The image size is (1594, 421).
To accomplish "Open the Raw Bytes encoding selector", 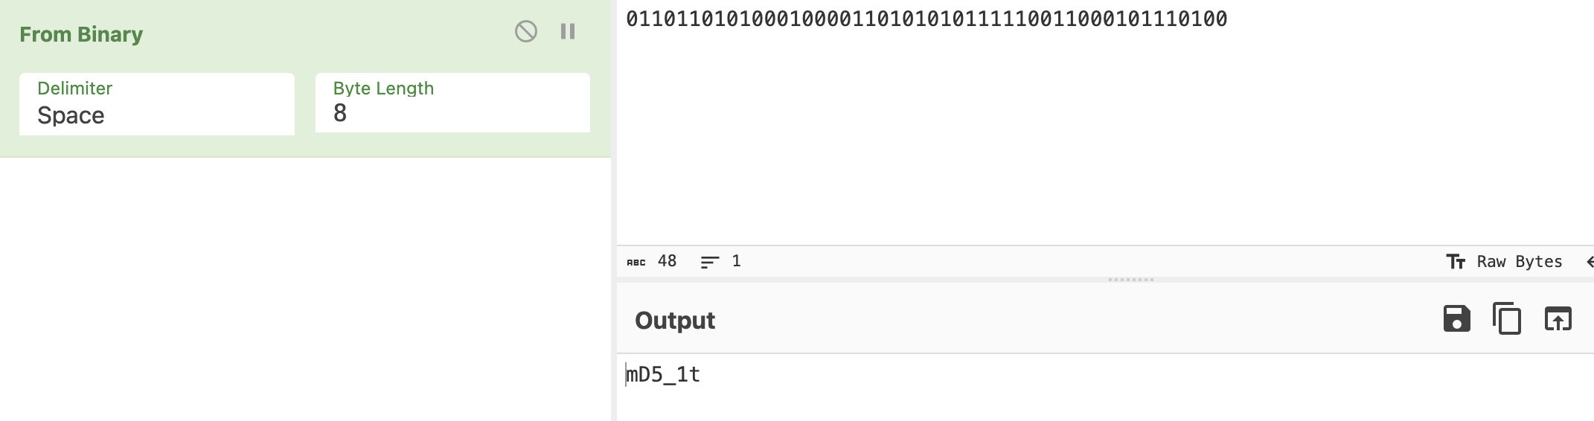I will tap(1519, 262).
